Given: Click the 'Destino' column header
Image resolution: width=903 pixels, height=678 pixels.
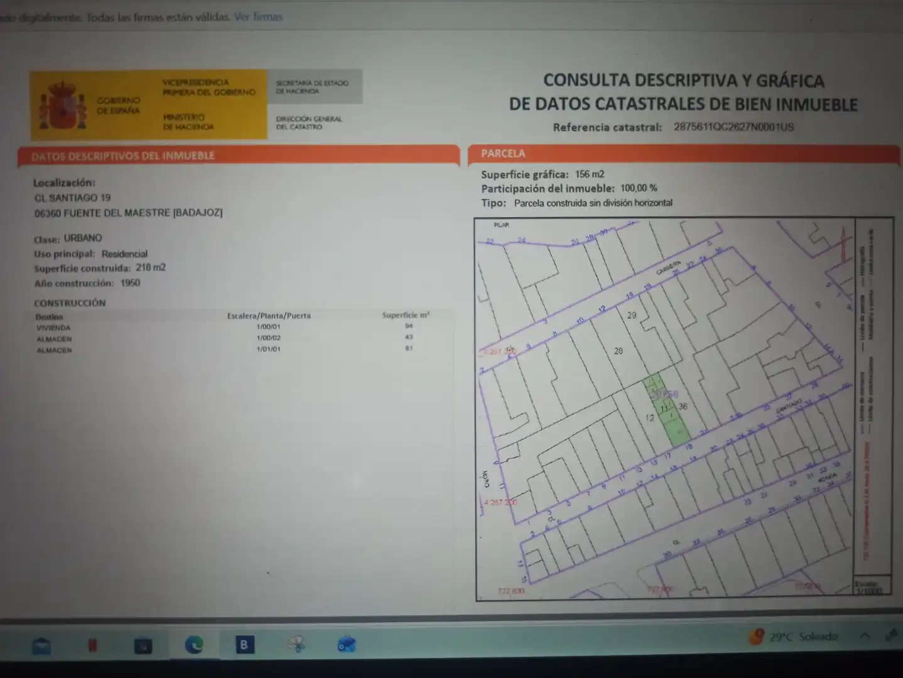Looking at the screenshot, I should tap(49, 317).
